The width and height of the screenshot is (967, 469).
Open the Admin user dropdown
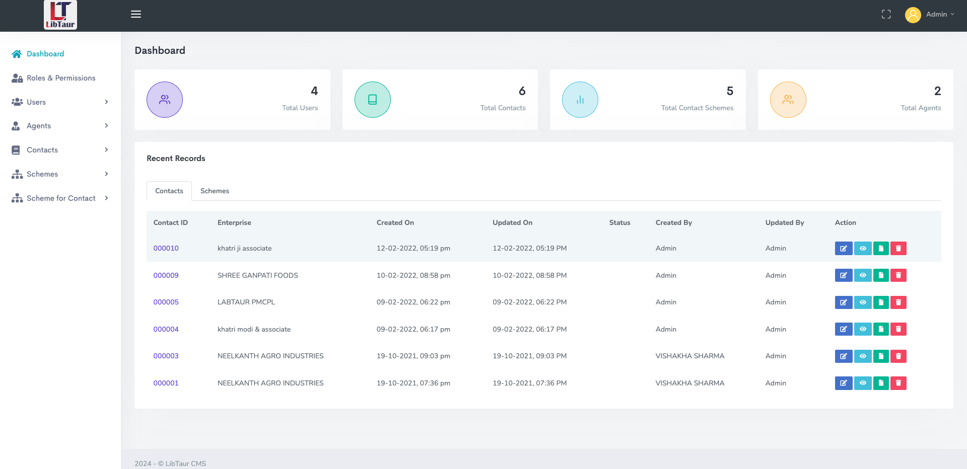930,14
